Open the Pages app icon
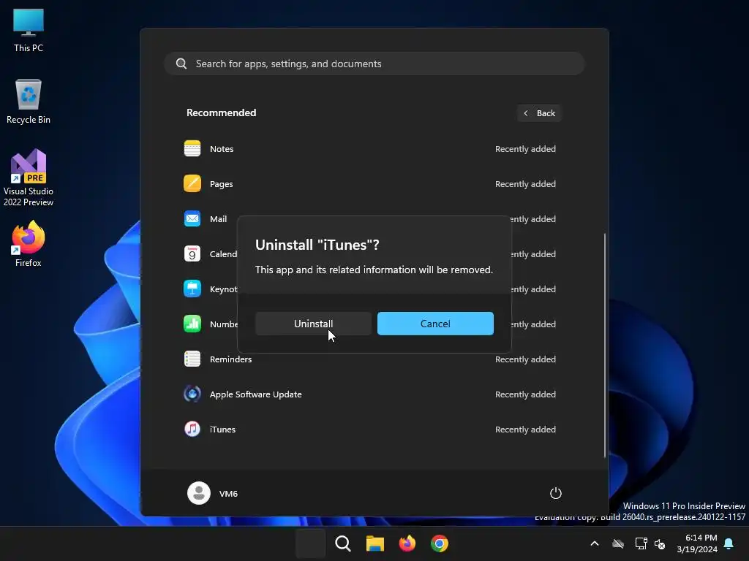The image size is (749, 561). [192, 183]
